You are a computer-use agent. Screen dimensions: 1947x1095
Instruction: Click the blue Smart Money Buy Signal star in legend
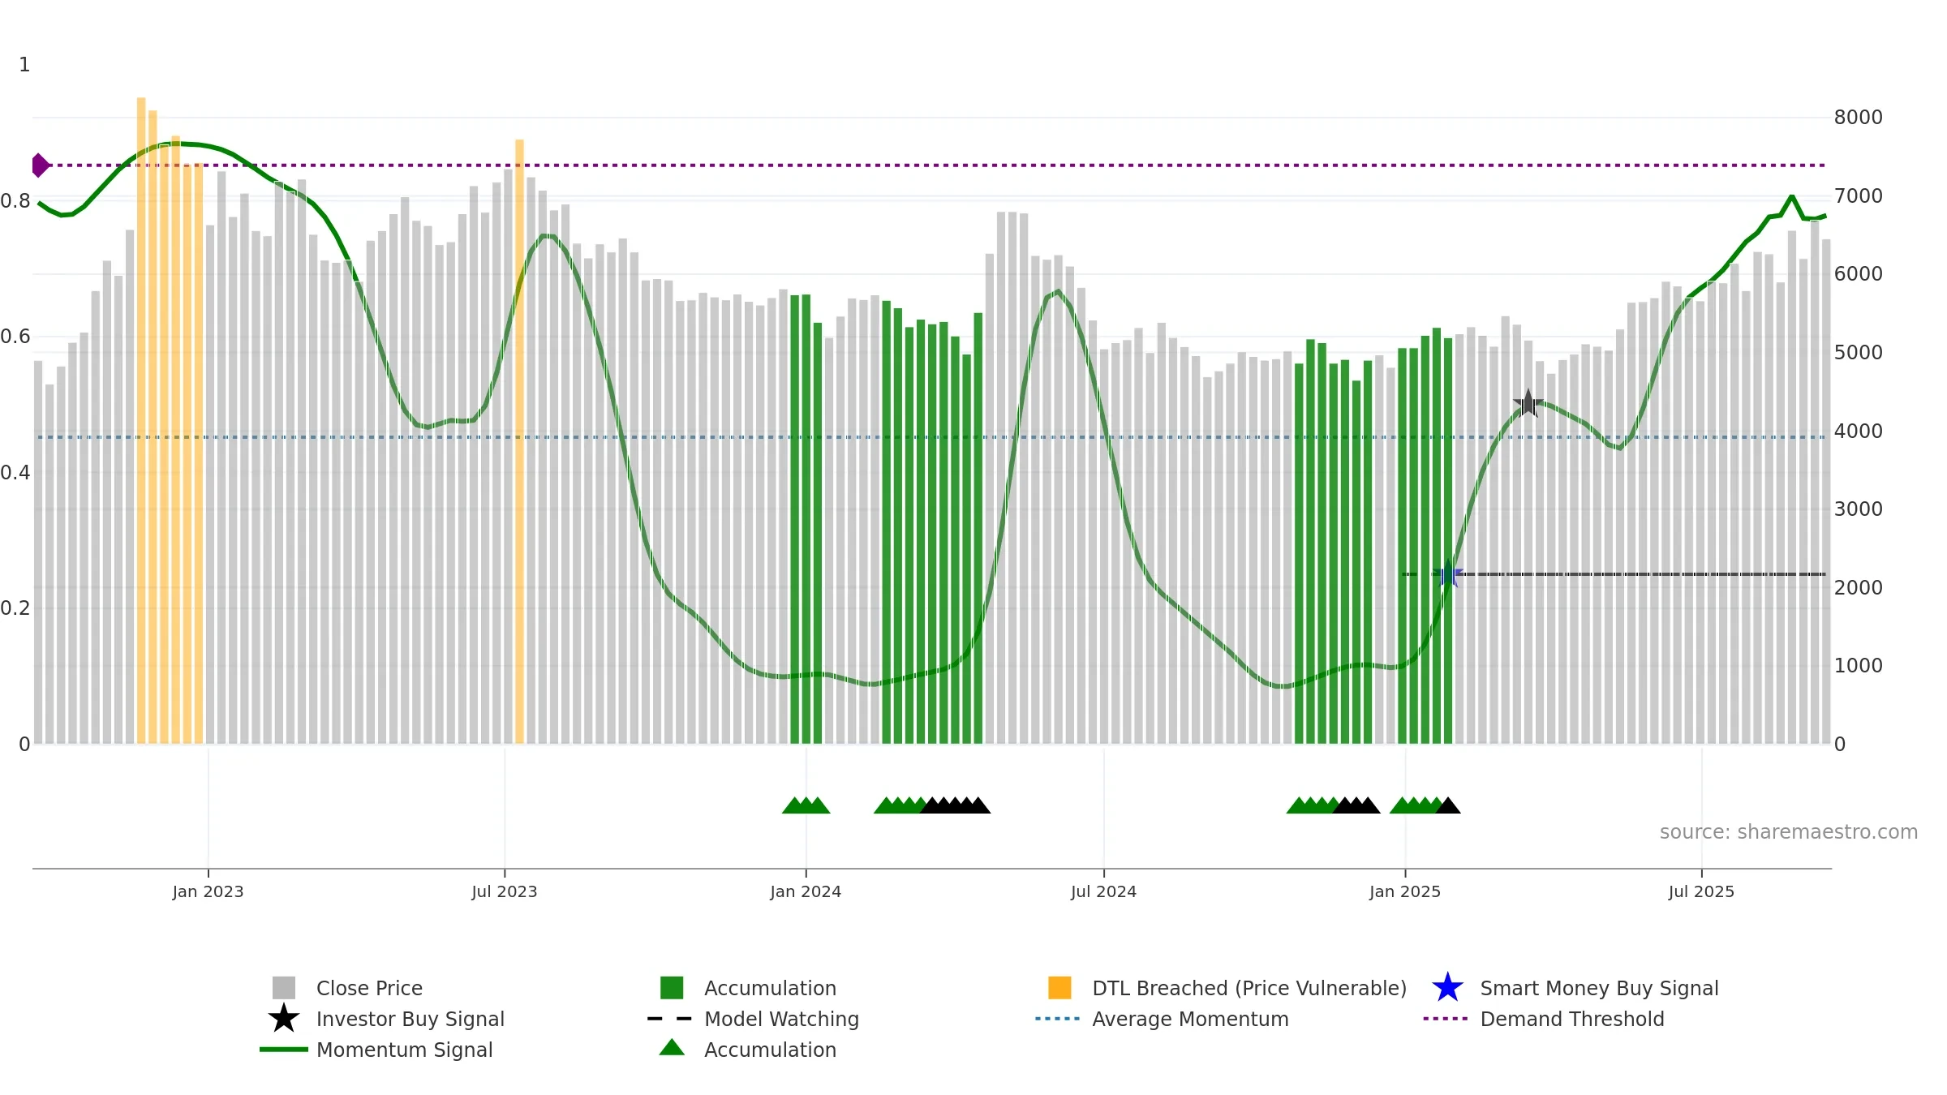(1447, 988)
